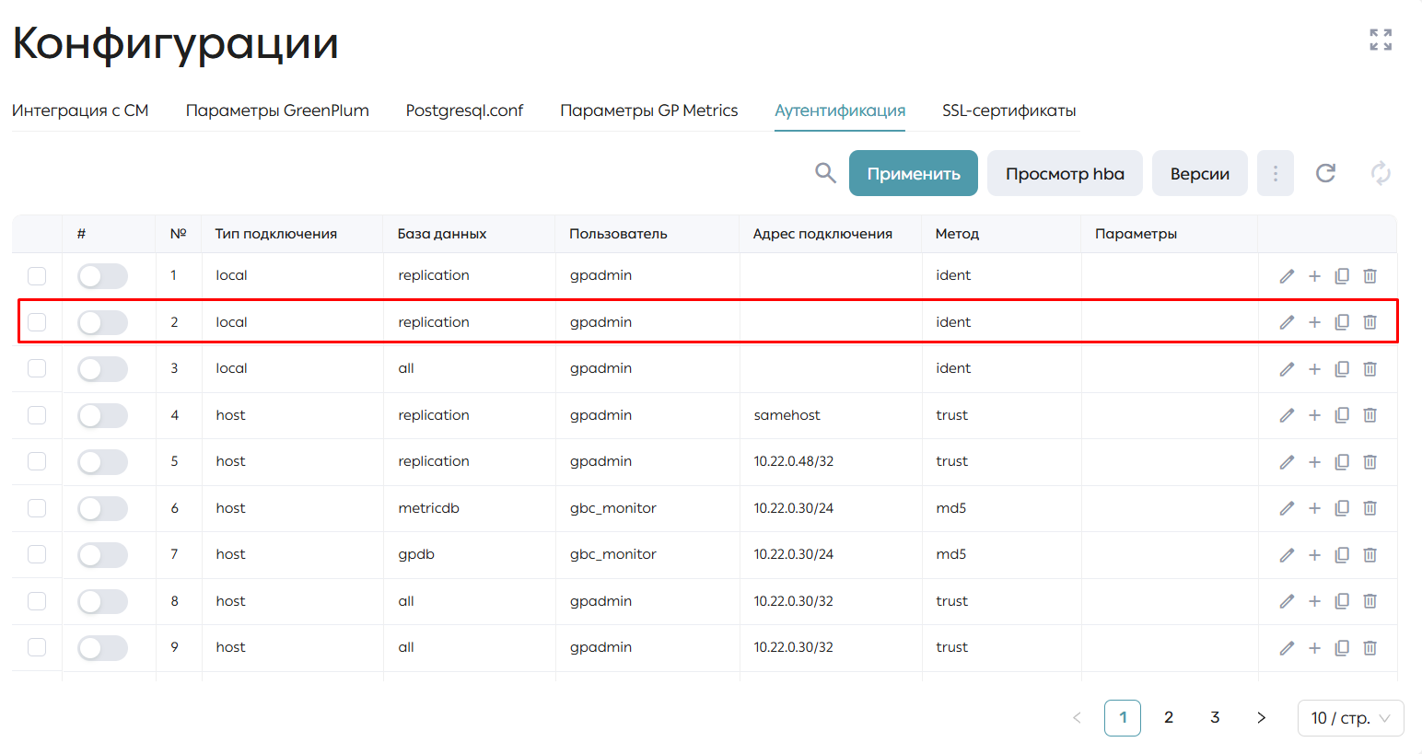Switch to Параметры GreenPlum tab
The image size is (1422, 754).
click(277, 110)
